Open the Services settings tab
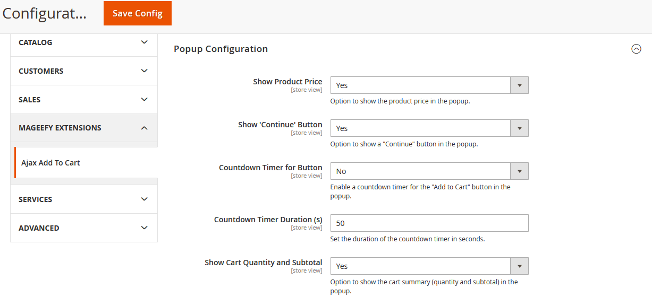 click(x=36, y=199)
